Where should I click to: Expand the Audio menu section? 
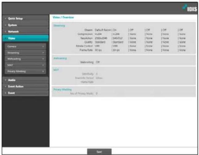click(x=26, y=80)
